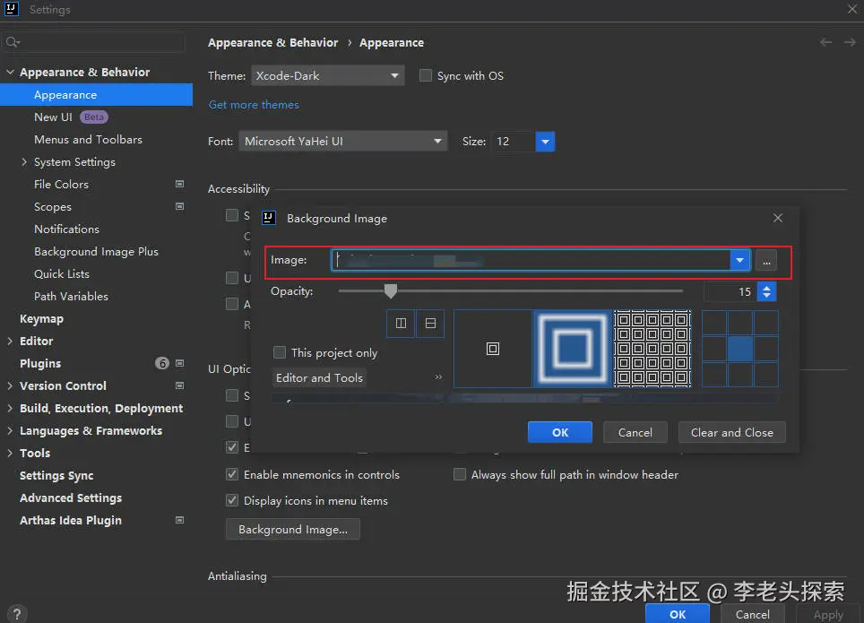
Task: Click the Plugins update count badge
Action: [162, 363]
